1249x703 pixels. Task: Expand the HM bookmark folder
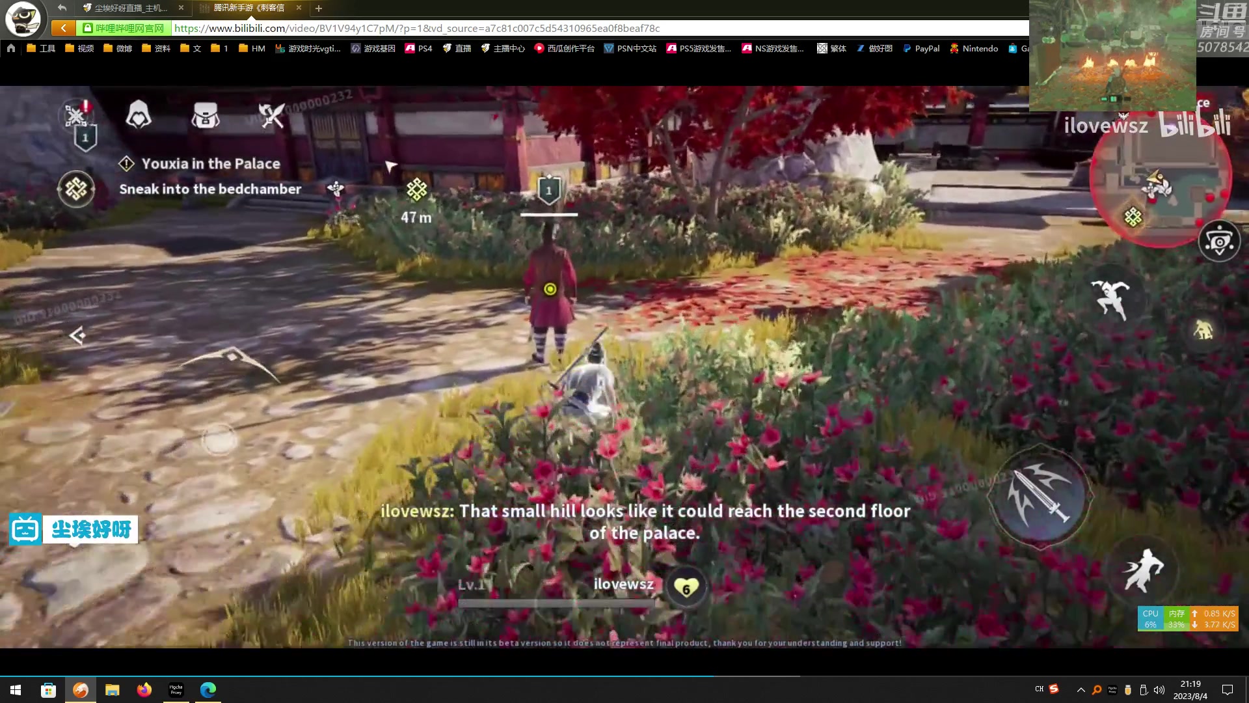pos(252,48)
